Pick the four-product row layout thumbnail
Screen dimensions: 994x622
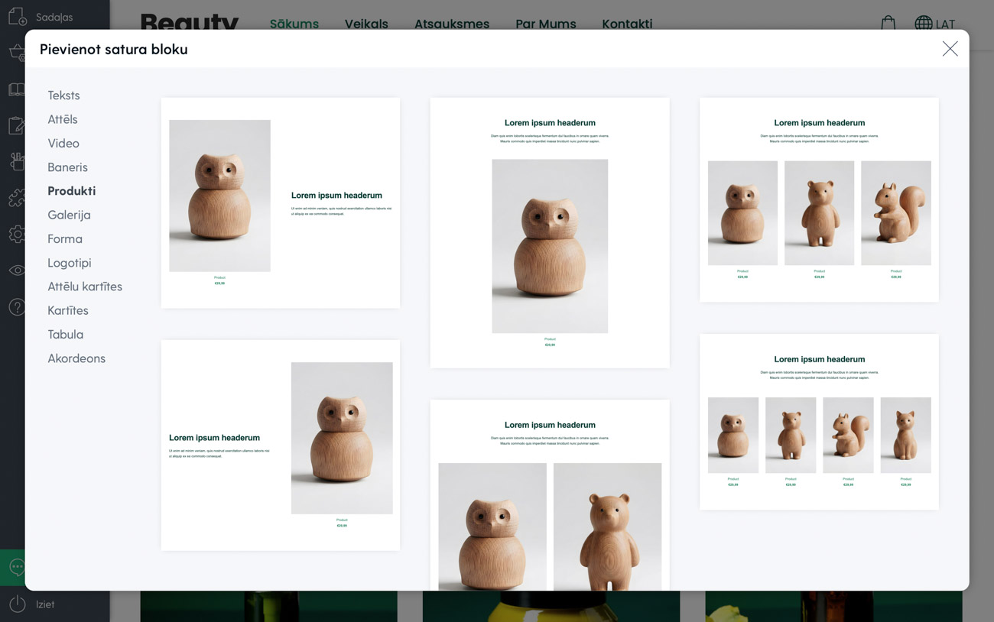pos(819,422)
